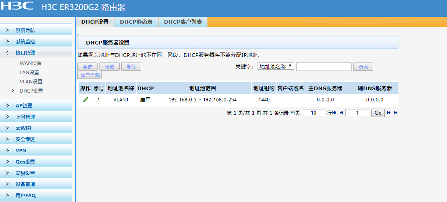Screen dimensions: 447x202
Task: Click the DHCP服务器设置 section heading
Action: 108,43
